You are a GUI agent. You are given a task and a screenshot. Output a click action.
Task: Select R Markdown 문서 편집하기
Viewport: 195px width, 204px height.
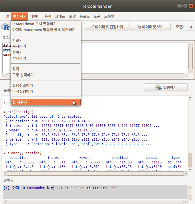(46, 24)
